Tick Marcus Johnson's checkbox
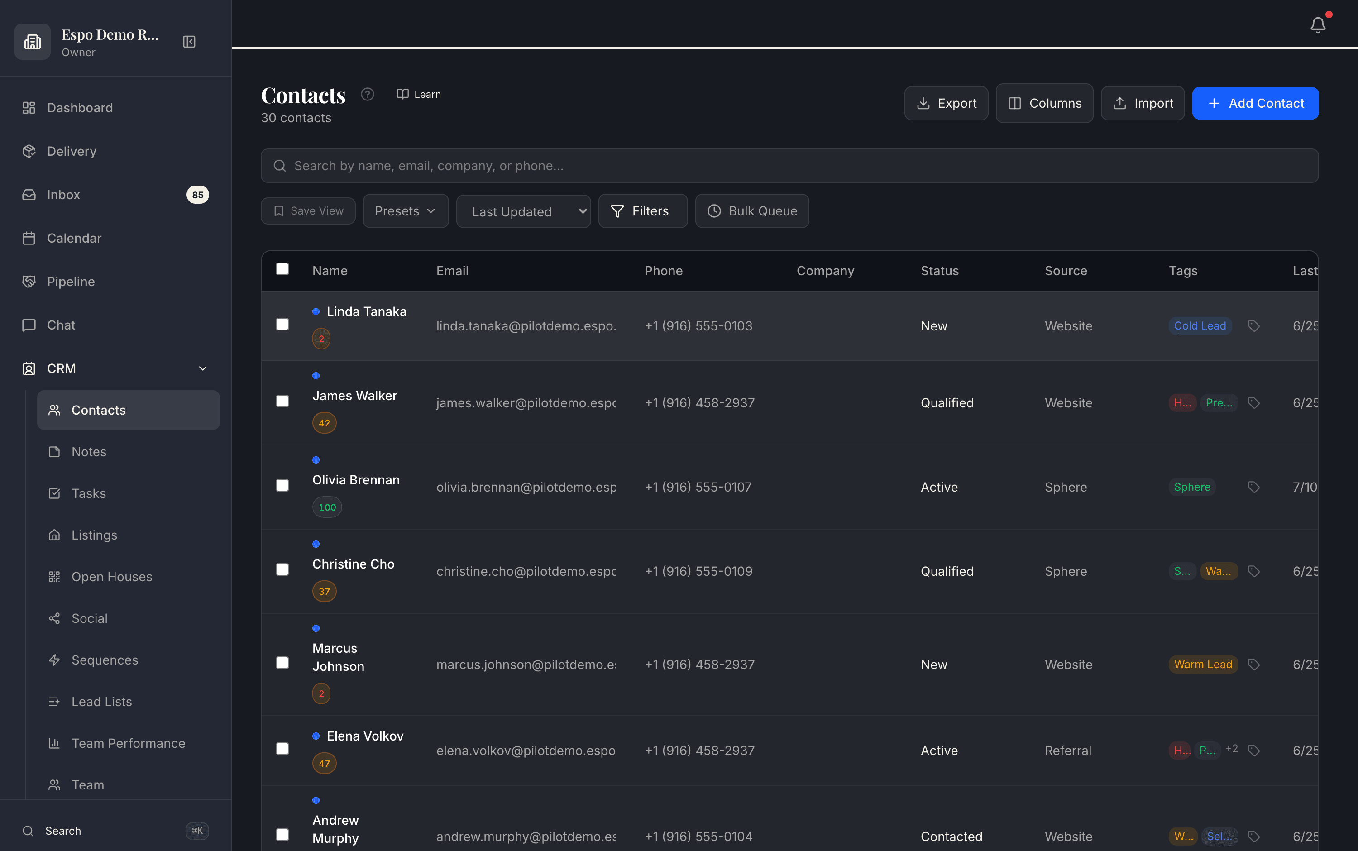The width and height of the screenshot is (1358, 851). coord(282,664)
